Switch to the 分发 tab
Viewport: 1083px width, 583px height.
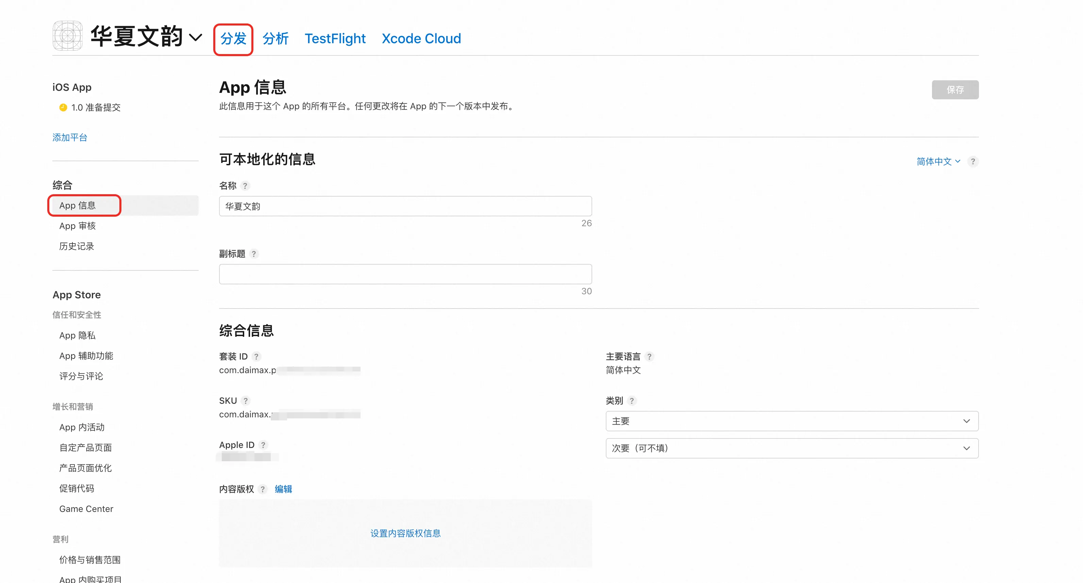click(x=233, y=39)
